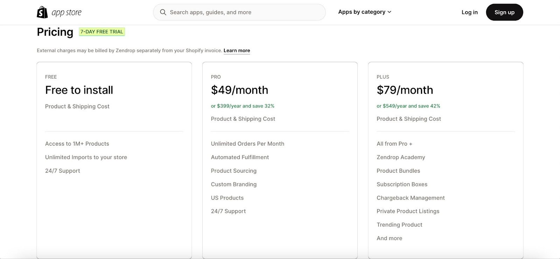Click the $549/year save 42% offer text
Image resolution: width=560 pixels, height=259 pixels.
pos(408,106)
